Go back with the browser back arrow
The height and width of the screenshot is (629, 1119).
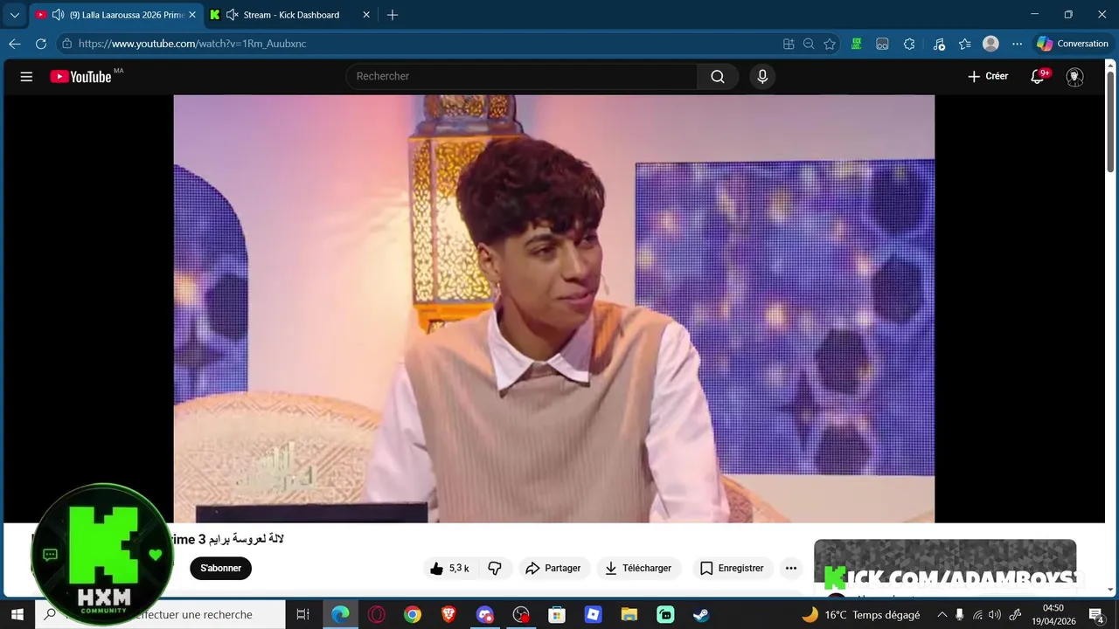(x=15, y=44)
